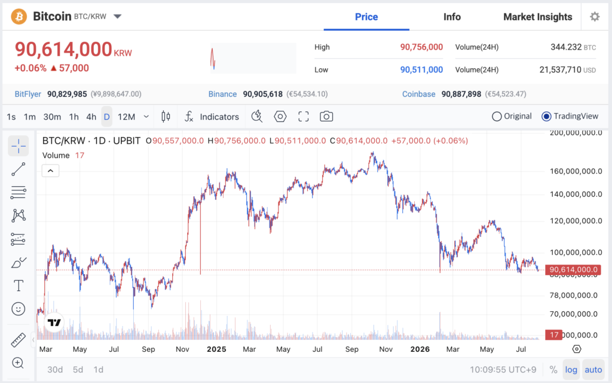Take a chart snapshot with camera icon
The image size is (612, 383).
point(326,117)
